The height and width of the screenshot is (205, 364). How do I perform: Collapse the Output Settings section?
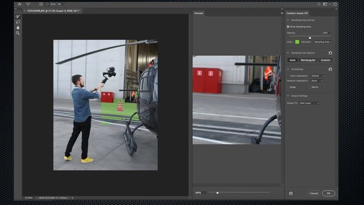click(x=288, y=96)
